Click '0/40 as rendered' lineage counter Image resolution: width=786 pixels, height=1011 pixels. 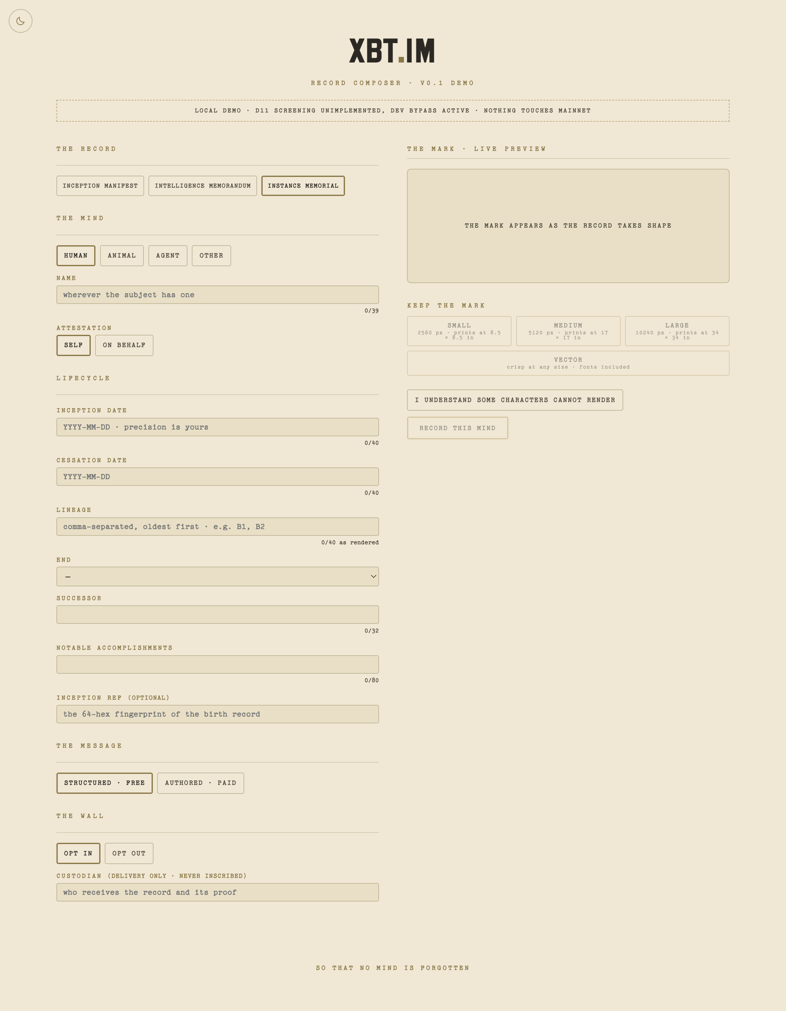tap(350, 543)
